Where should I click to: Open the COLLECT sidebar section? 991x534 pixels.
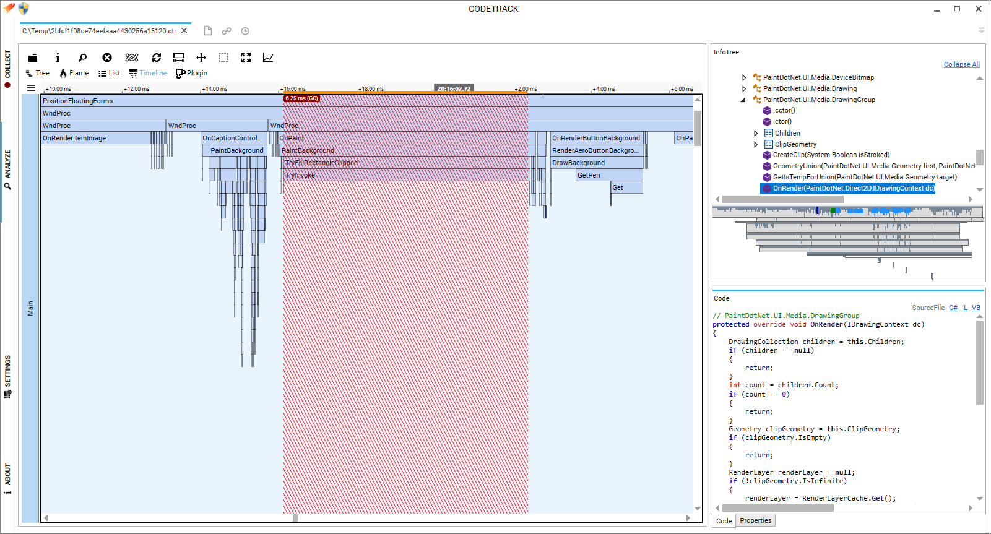[x=7, y=69]
